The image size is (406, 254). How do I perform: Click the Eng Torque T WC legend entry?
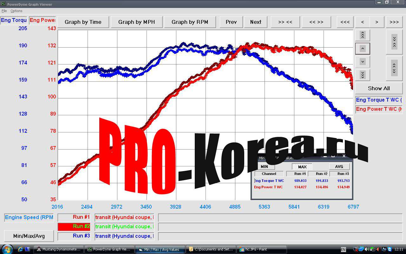click(x=379, y=100)
